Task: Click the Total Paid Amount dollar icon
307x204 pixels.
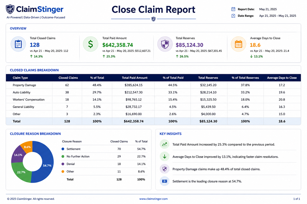Action: 91,44
